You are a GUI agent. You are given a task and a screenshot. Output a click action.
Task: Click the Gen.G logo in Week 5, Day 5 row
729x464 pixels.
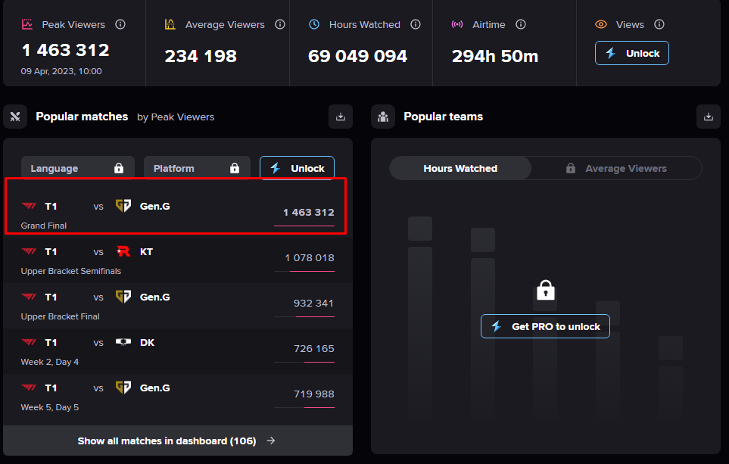coord(123,388)
